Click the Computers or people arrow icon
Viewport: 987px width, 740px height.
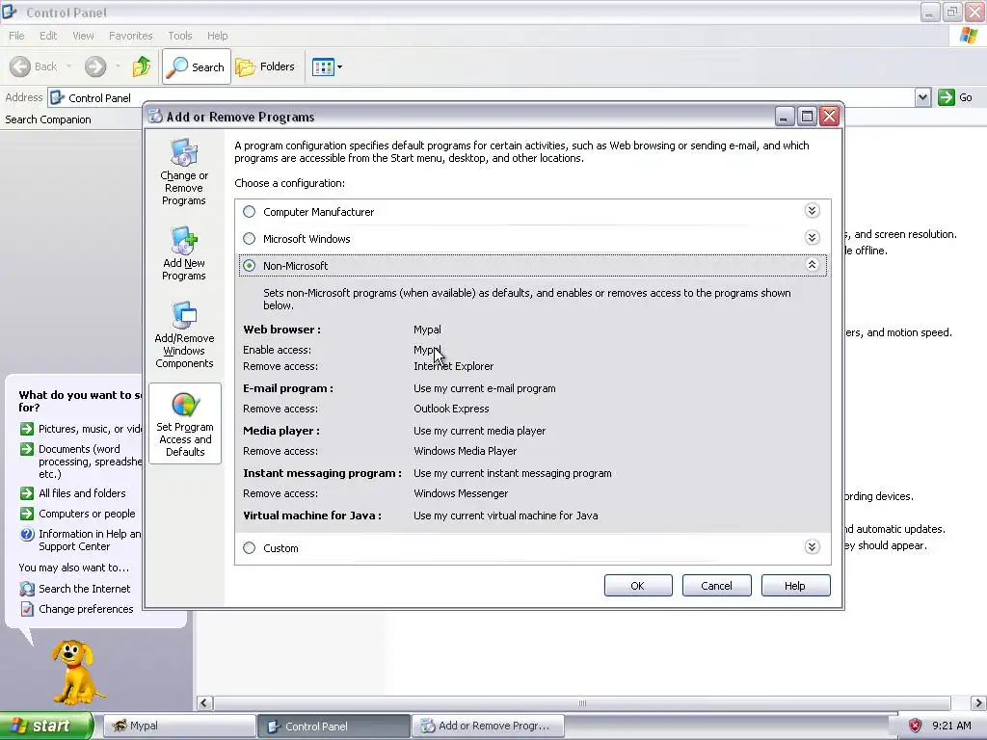pos(26,514)
